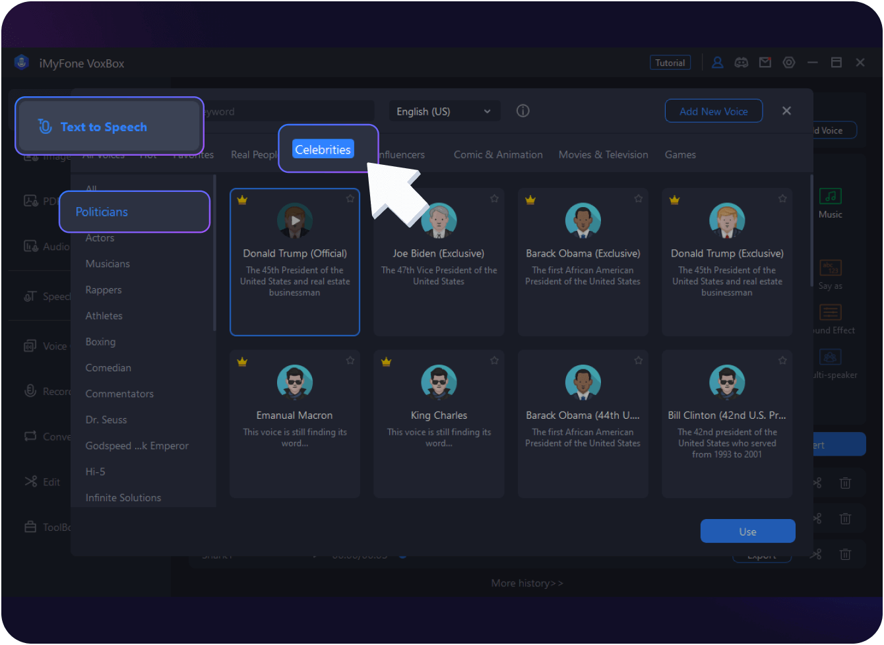
Task: Select the Commentators category
Action: coord(119,394)
